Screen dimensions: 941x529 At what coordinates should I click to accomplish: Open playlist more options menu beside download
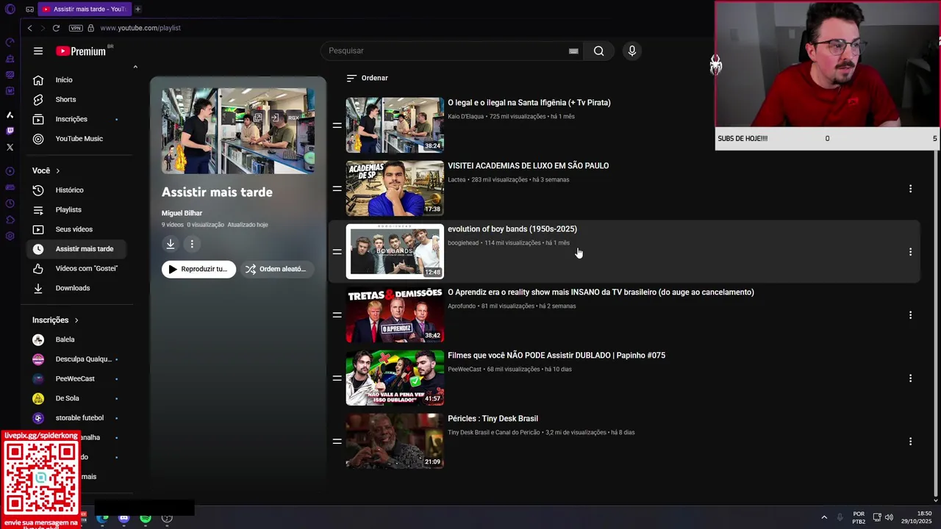(x=192, y=244)
